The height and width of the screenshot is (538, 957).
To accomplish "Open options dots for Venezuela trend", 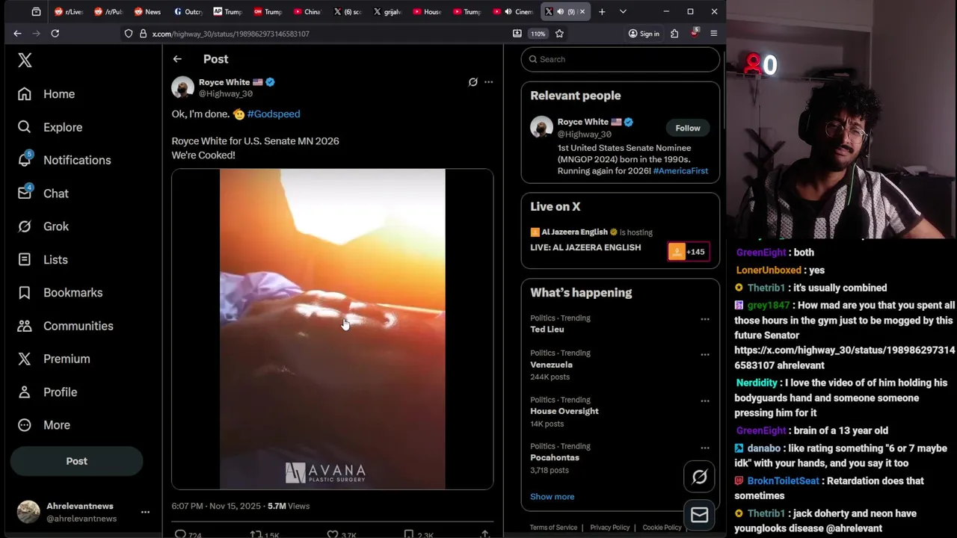I will pyautogui.click(x=704, y=354).
